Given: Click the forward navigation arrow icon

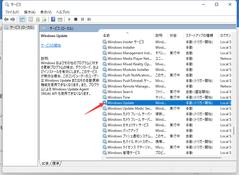Looking at the screenshot, I should coord(13,19).
